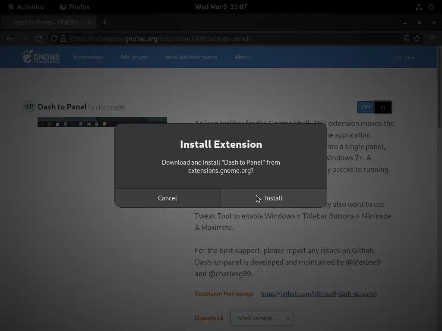Open Firefox hamburger menu

[x=433, y=38]
